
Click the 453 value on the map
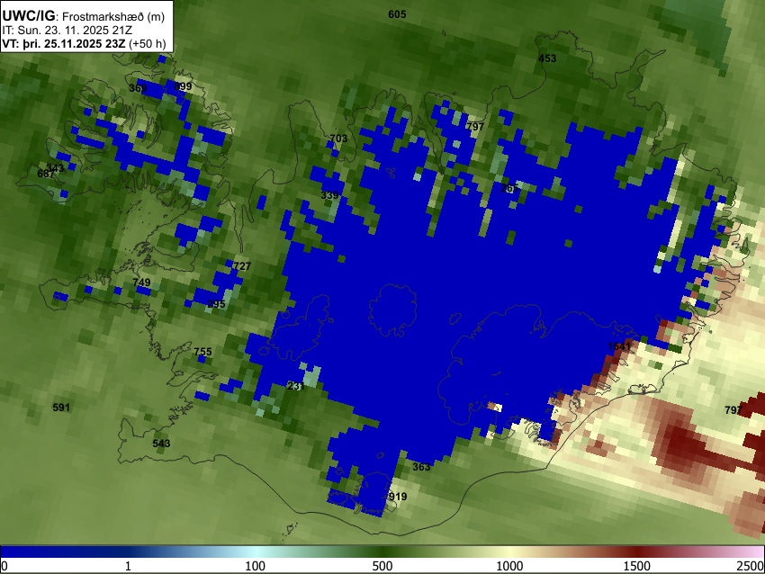547,58
